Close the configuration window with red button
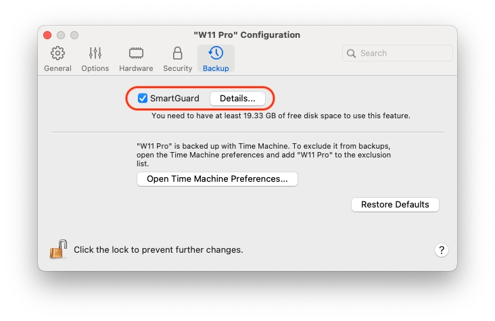This screenshot has height=321, width=495. pyautogui.click(x=47, y=35)
